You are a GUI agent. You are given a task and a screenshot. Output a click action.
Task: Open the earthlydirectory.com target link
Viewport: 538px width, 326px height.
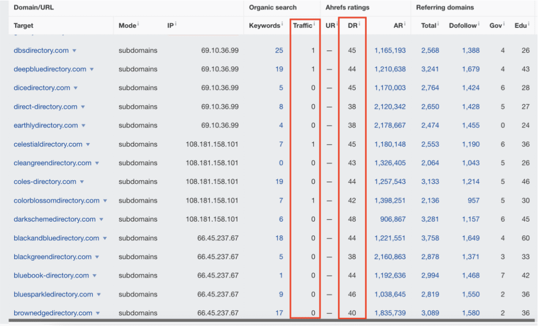[46, 125]
